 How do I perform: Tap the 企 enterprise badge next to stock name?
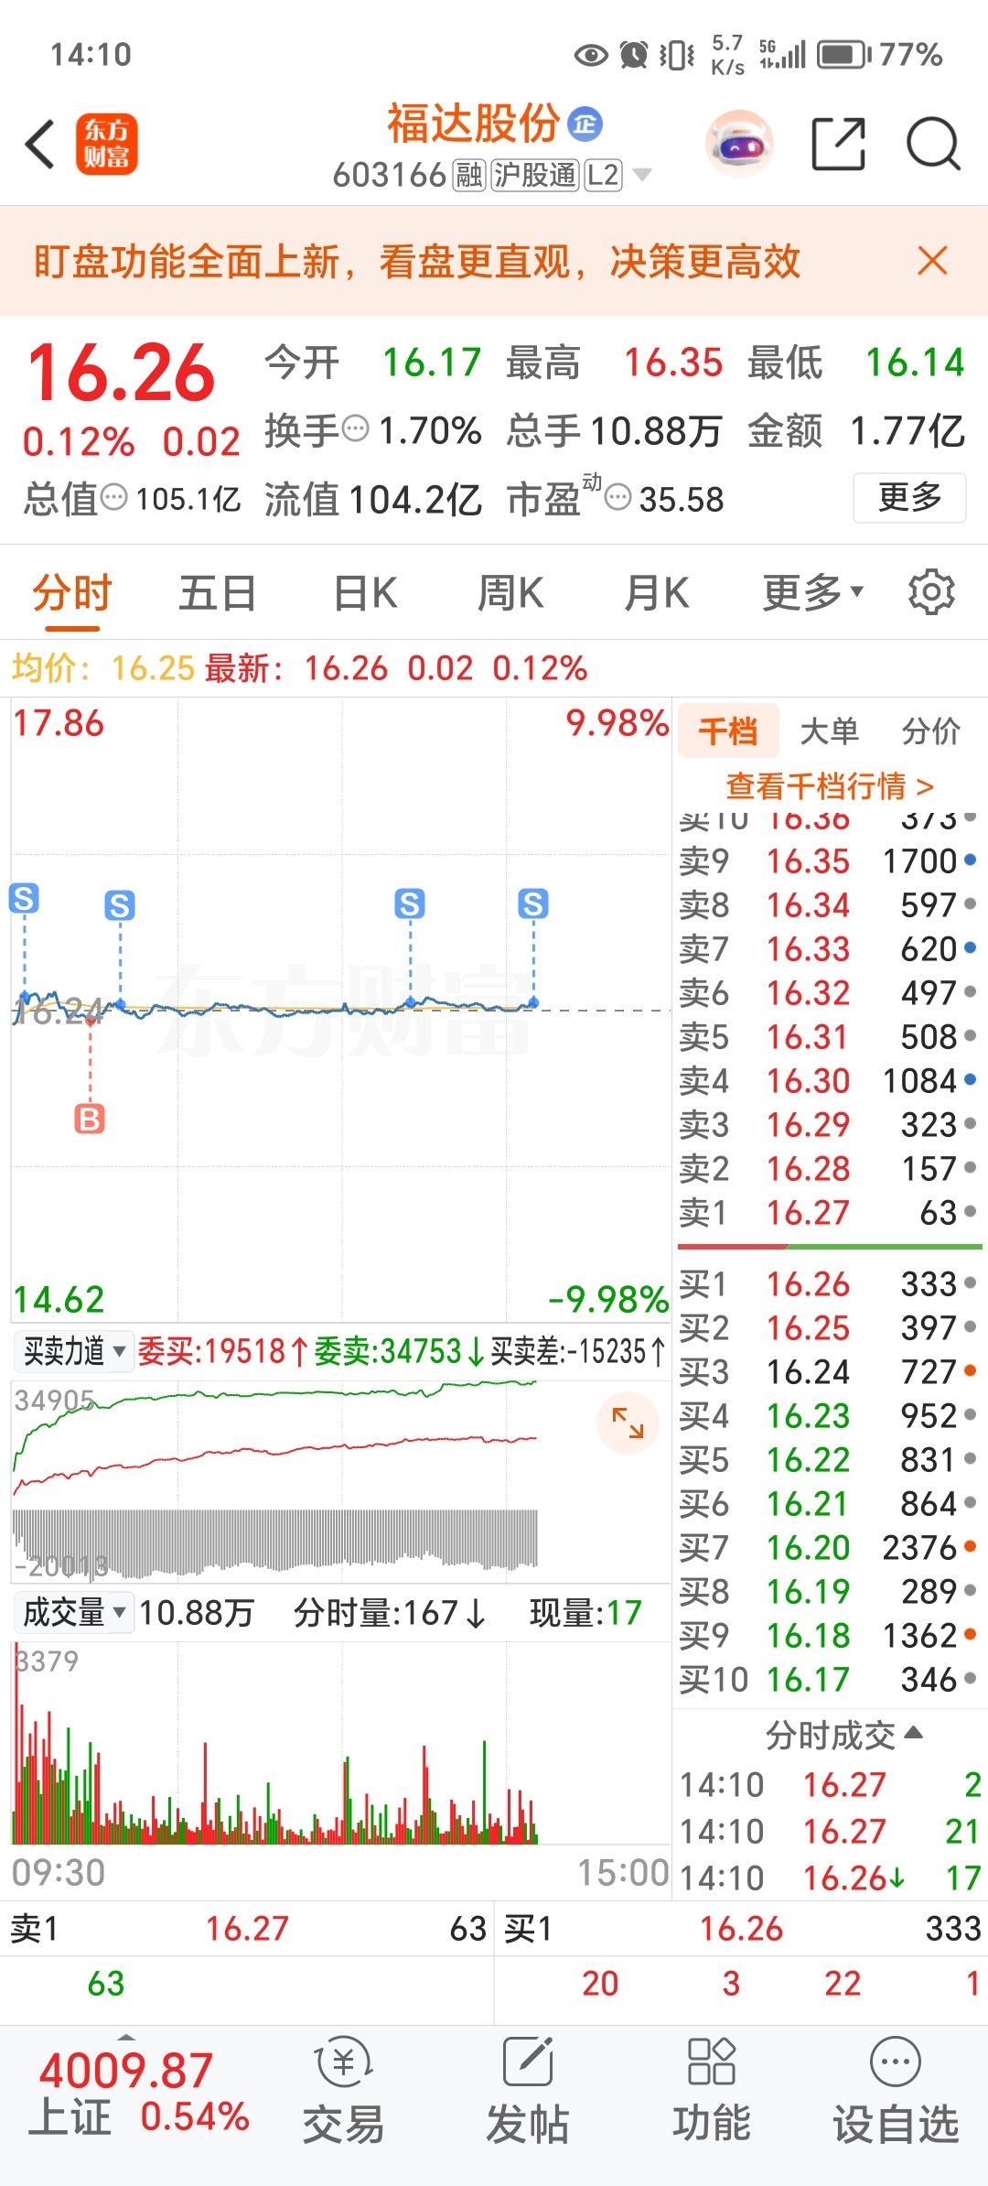click(585, 124)
